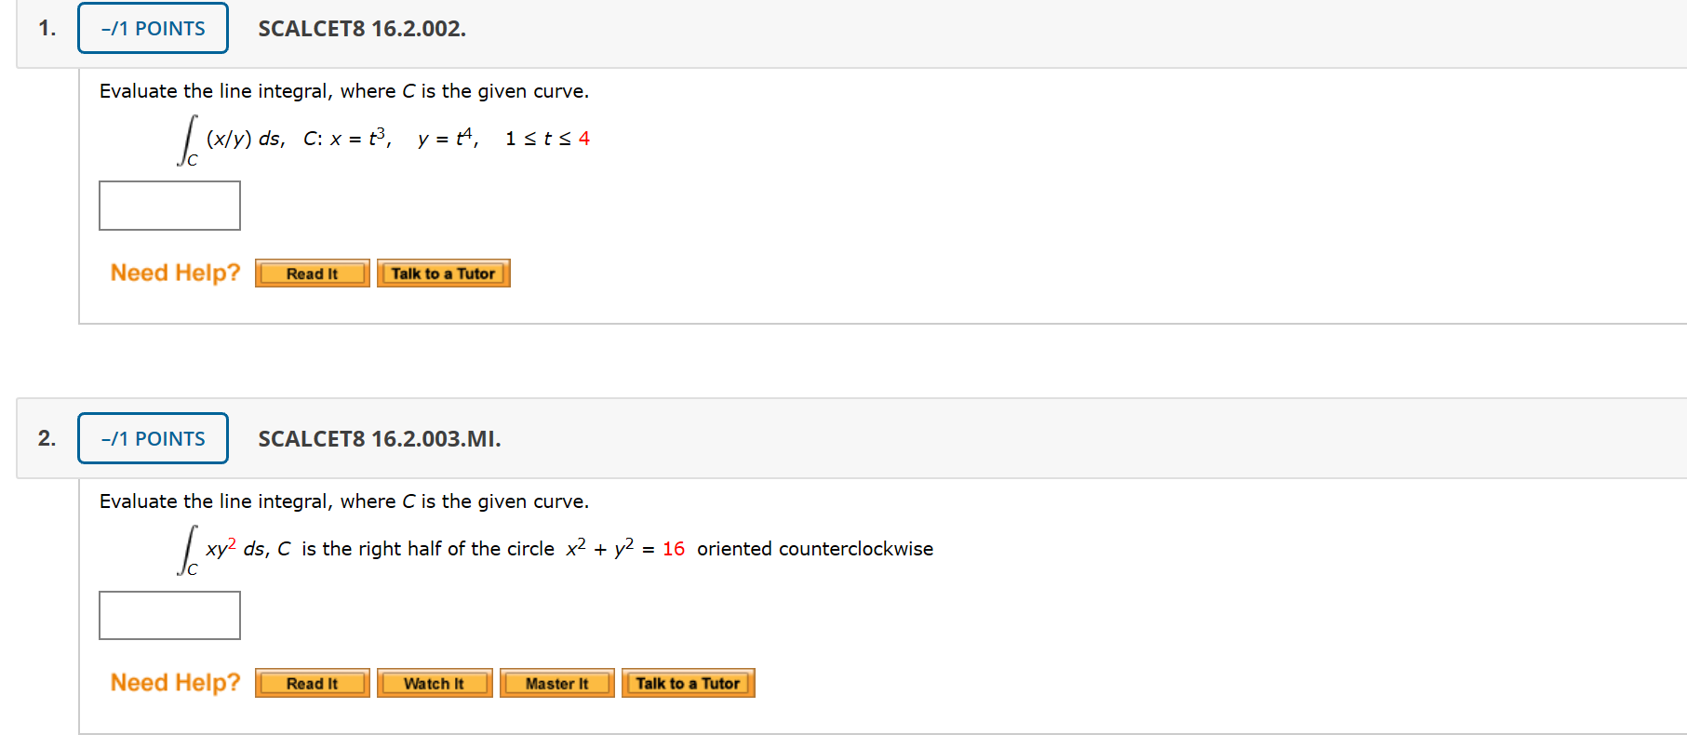Click Read It under question 2
1687x748 pixels.
pyautogui.click(x=312, y=683)
